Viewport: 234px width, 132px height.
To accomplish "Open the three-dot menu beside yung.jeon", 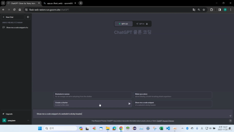I will coord(28,120).
